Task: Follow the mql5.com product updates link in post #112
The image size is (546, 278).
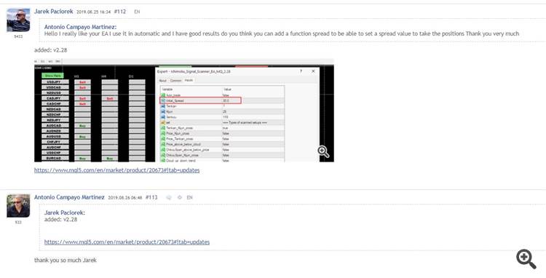Action: (117, 170)
